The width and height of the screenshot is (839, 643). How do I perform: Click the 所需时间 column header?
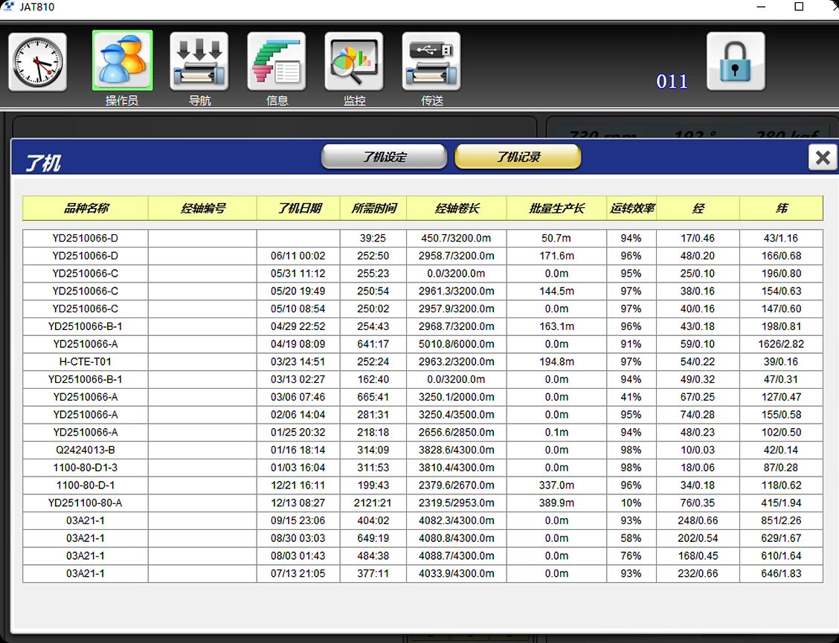(x=373, y=208)
